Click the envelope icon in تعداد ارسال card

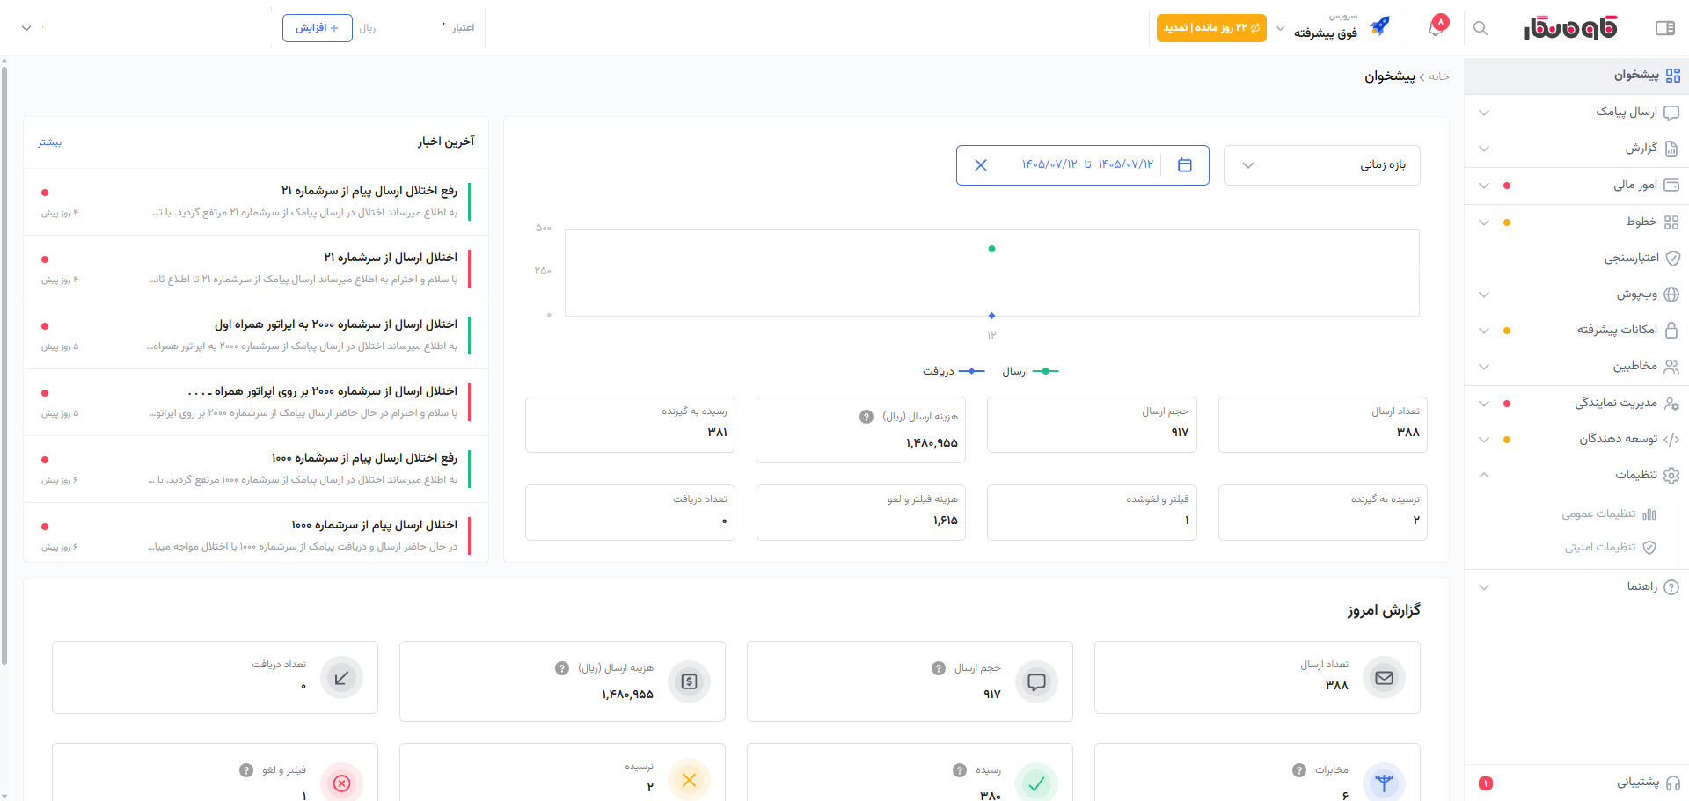[x=1384, y=677]
